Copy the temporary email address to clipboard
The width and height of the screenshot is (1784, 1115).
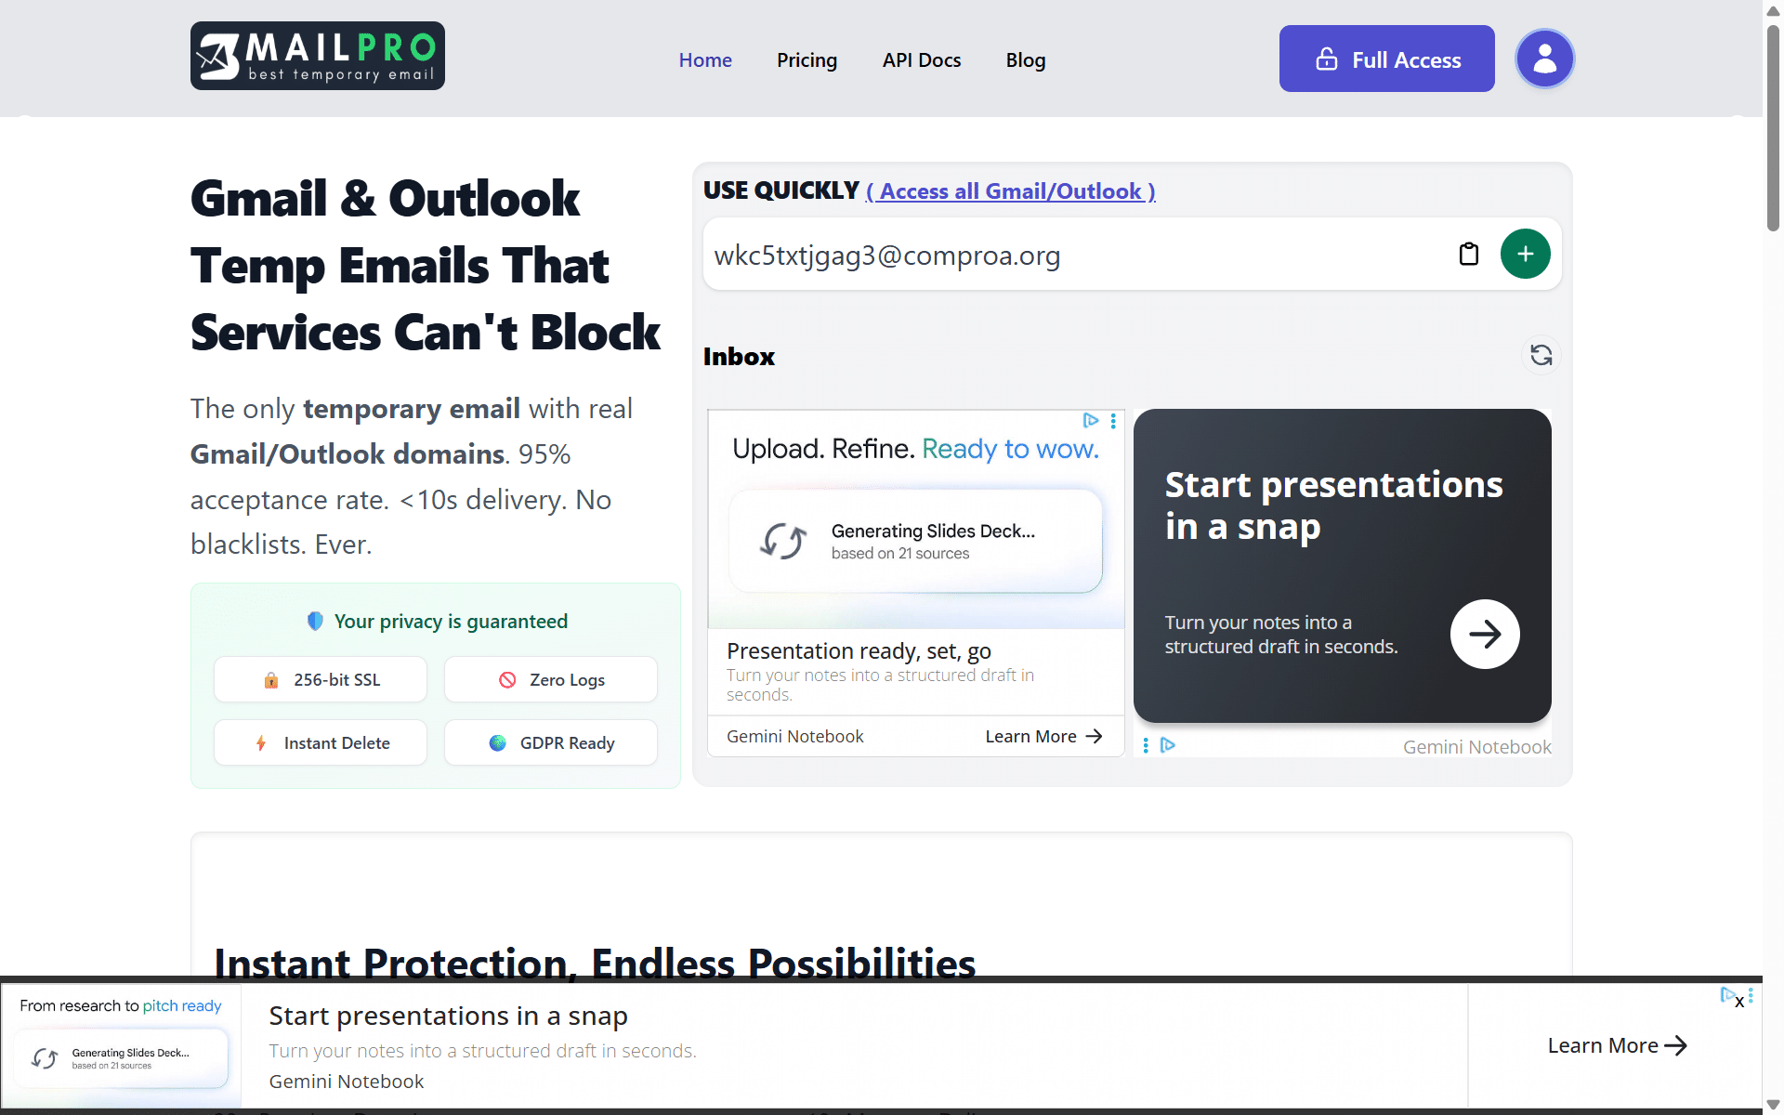[1468, 254]
